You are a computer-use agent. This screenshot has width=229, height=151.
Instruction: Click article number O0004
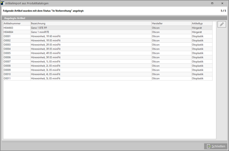7,49
